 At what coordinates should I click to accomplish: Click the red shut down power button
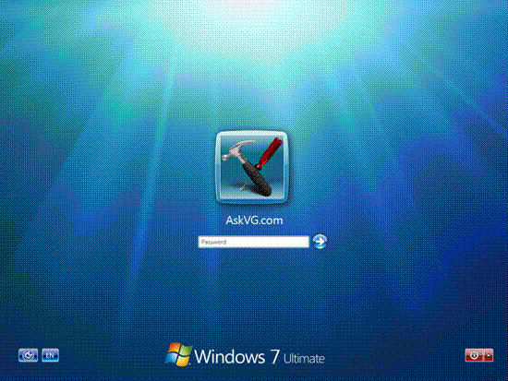[474, 355]
